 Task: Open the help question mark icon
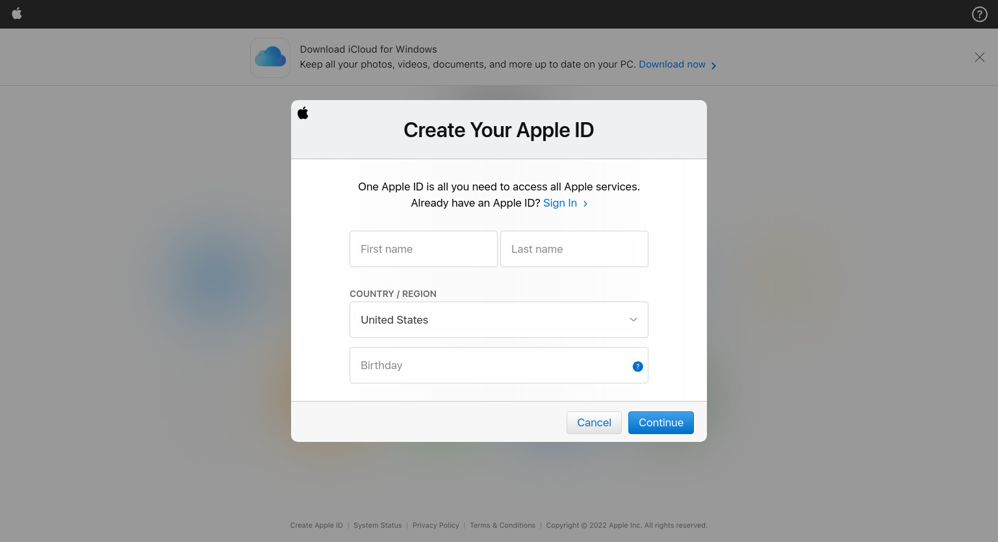click(x=979, y=14)
